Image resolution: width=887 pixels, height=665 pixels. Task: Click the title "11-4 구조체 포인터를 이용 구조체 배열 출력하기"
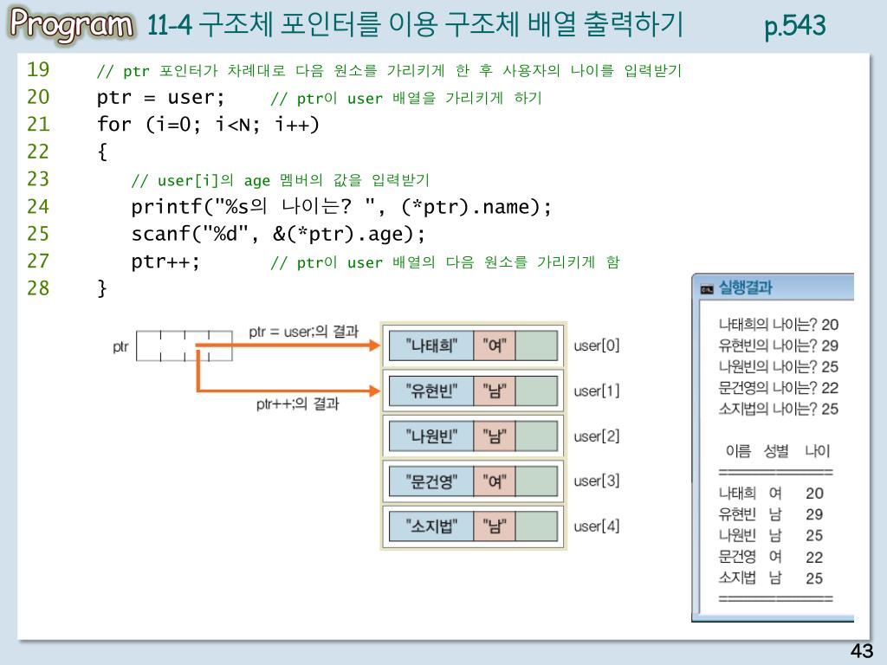click(415, 24)
